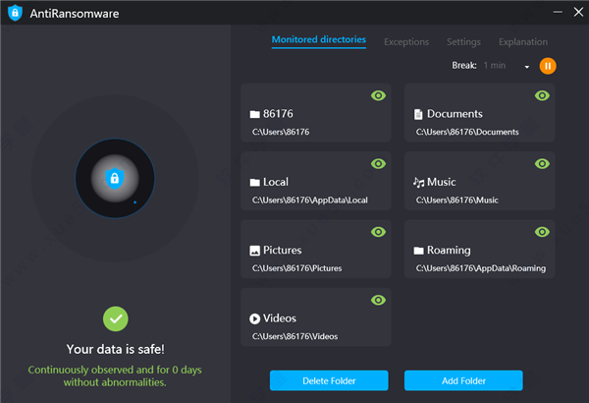589x403 pixels.
Task: Select the 86176 directory card name
Action: pos(278,114)
